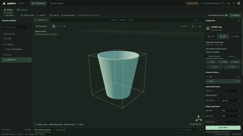
Task: Open the Export dropdown in toolbar
Action: 42,15
